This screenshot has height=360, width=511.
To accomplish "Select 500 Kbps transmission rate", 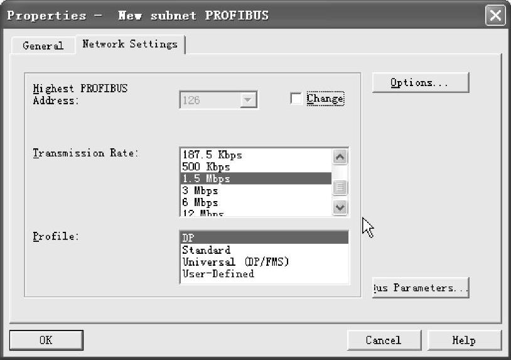I will tap(256, 166).
